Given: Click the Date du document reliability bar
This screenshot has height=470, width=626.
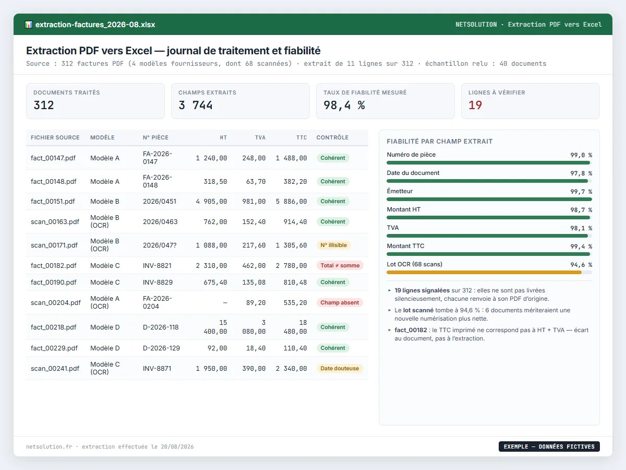Looking at the screenshot, I should point(489,181).
